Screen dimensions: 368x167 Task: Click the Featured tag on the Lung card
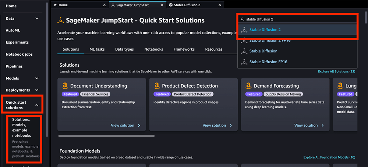[x=346, y=94]
